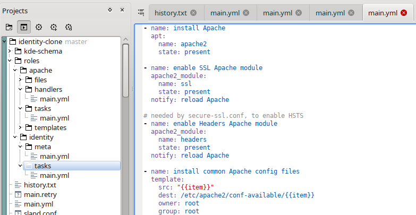Screen dimensions: 416x215
Task: Select the identity-clone project folder
Action: click(x=40, y=41)
